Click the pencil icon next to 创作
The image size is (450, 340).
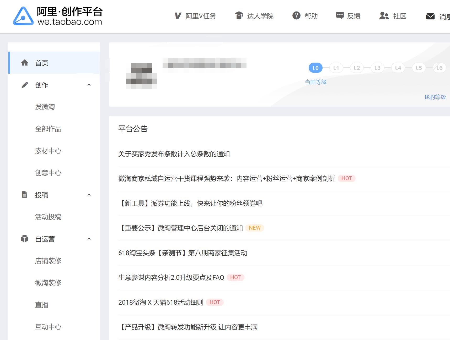[x=25, y=84]
